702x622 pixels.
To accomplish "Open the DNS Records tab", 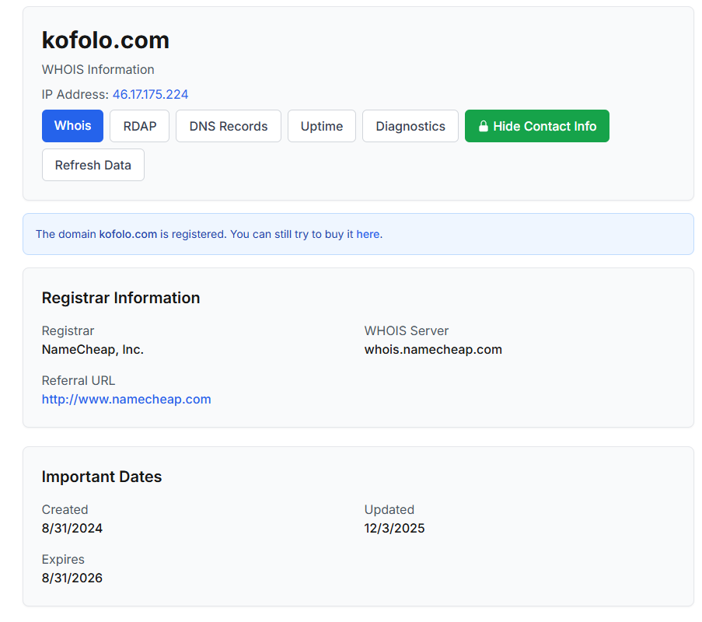I will coord(228,125).
